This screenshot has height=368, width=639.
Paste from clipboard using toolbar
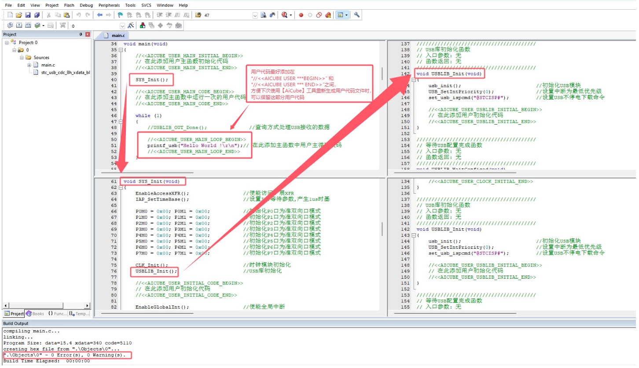pos(66,15)
